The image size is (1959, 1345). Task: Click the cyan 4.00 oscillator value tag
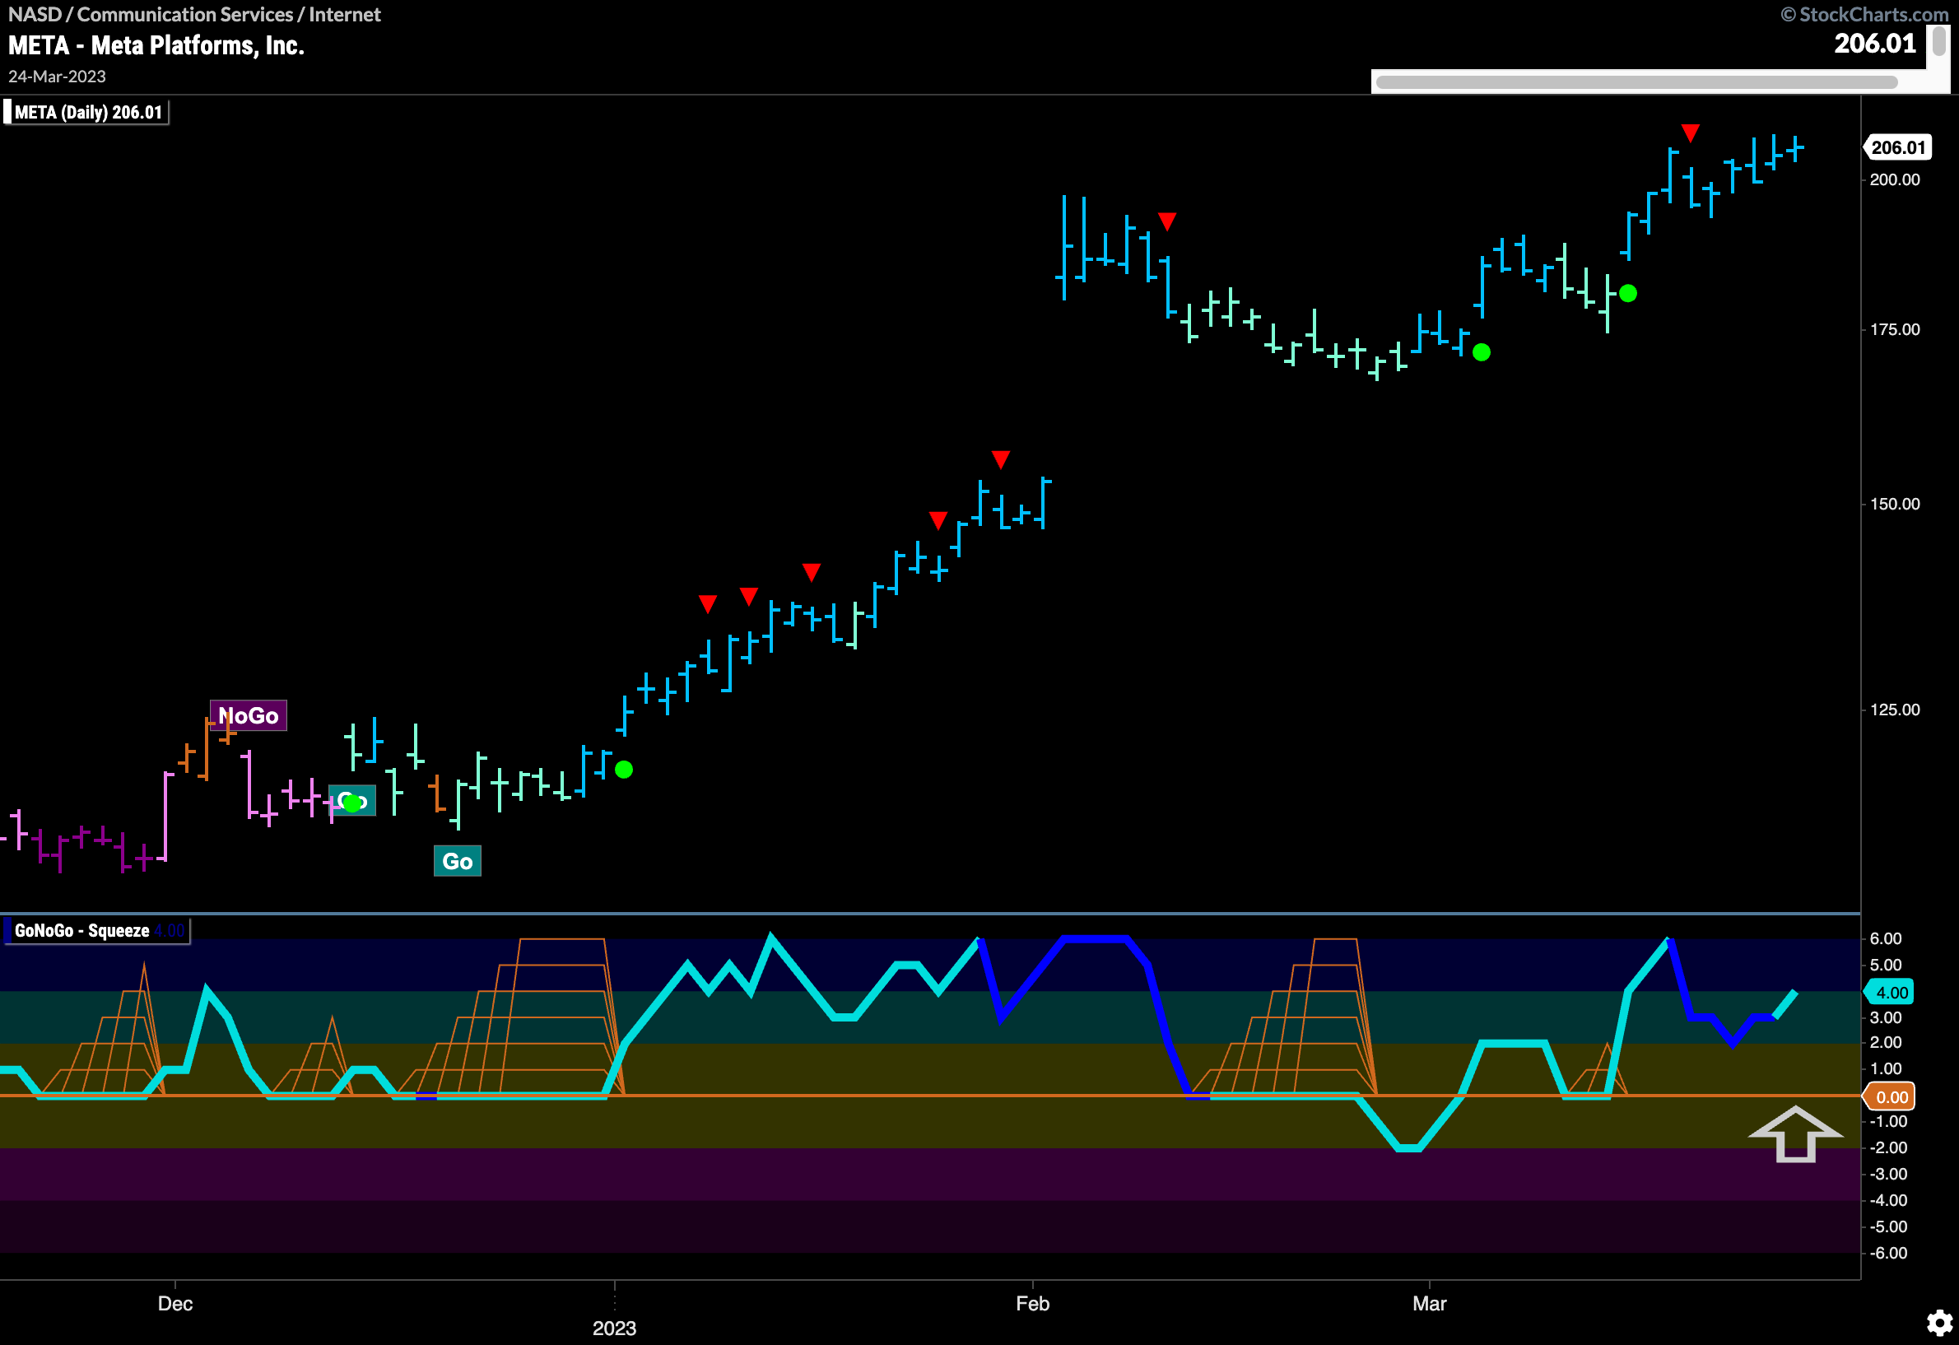(1890, 993)
